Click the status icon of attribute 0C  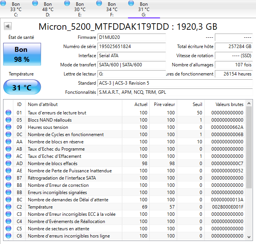pyautogui.click(x=8, y=134)
